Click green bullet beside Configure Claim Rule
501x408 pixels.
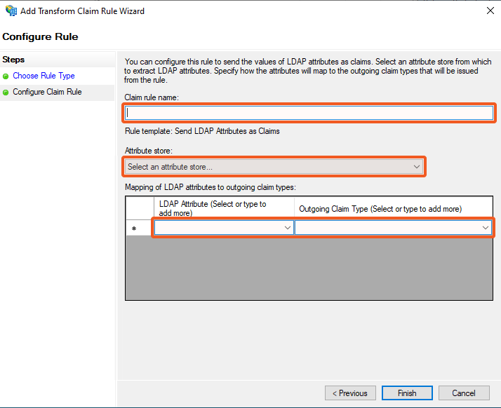(6, 92)
